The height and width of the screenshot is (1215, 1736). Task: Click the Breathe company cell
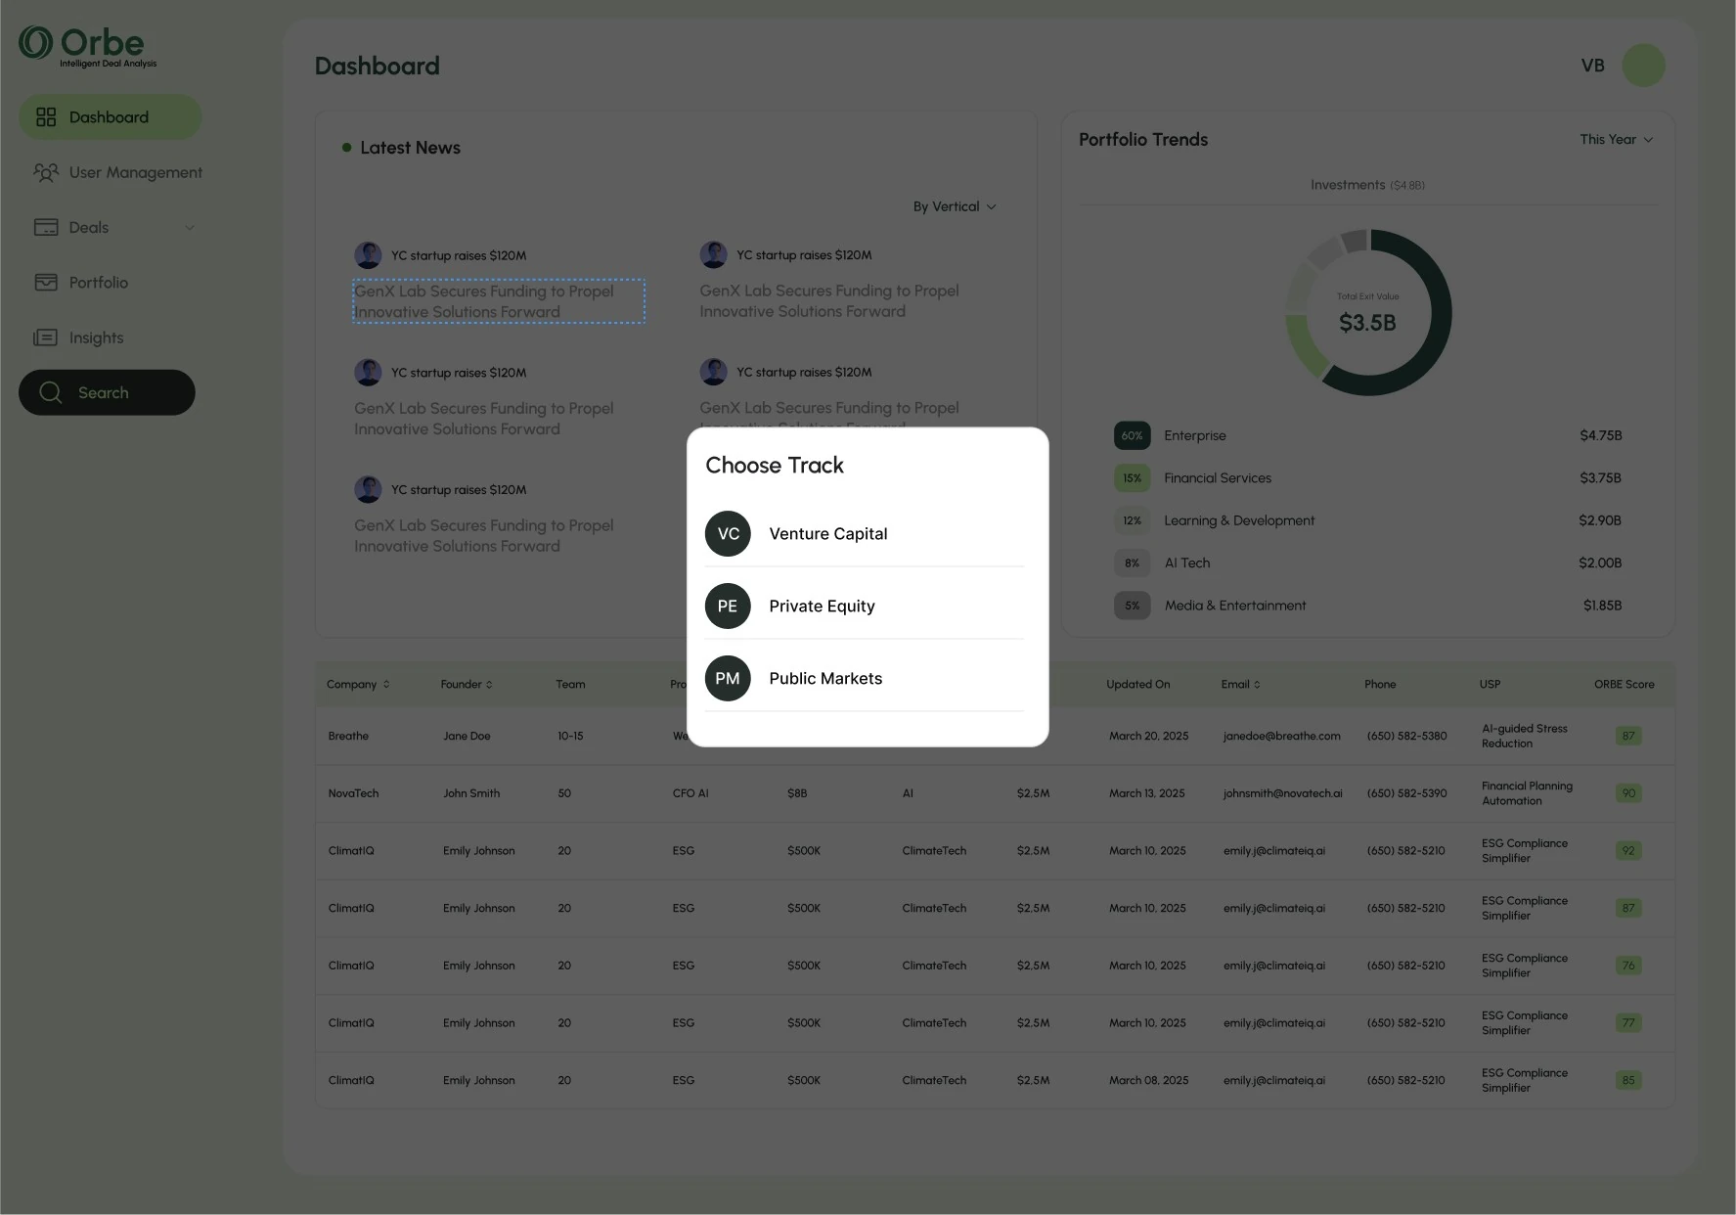click(348, 737)
